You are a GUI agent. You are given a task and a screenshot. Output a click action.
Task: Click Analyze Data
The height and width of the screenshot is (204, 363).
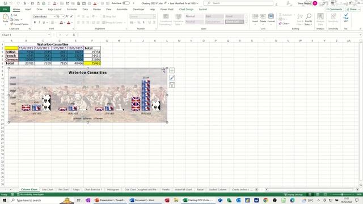click(320, 19)
